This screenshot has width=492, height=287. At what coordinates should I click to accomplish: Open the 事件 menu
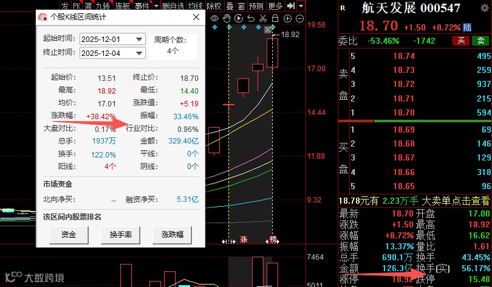[x=142, y=6]
